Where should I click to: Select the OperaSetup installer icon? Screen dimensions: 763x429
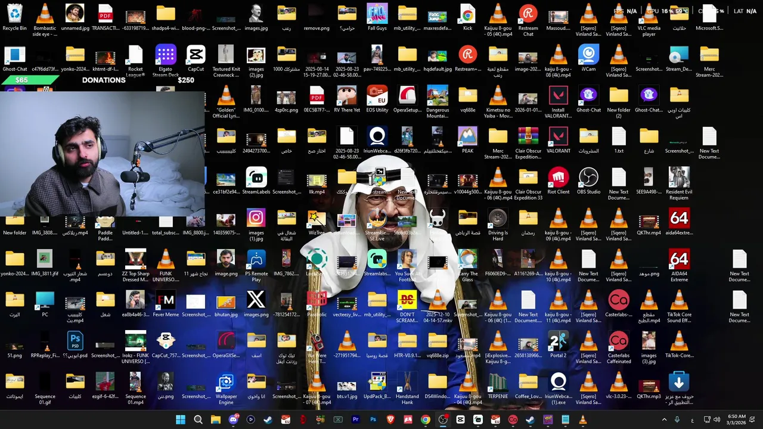pyautogui.click(x=407, y=100)
